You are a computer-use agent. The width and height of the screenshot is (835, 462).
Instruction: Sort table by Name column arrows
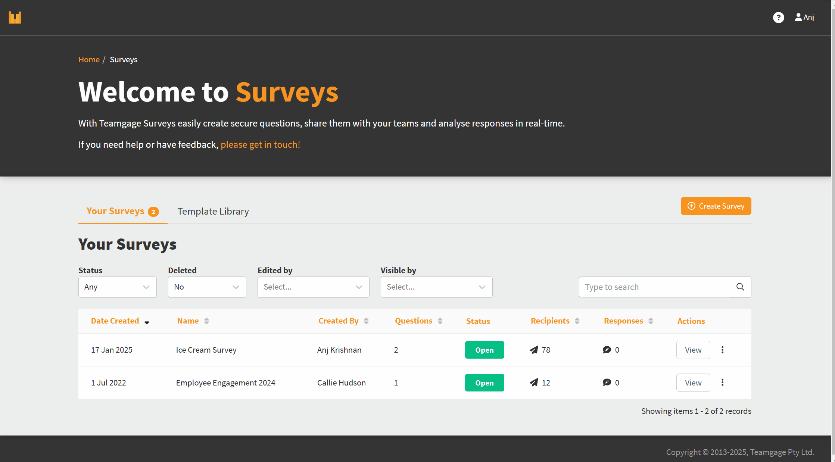point(206,321)
